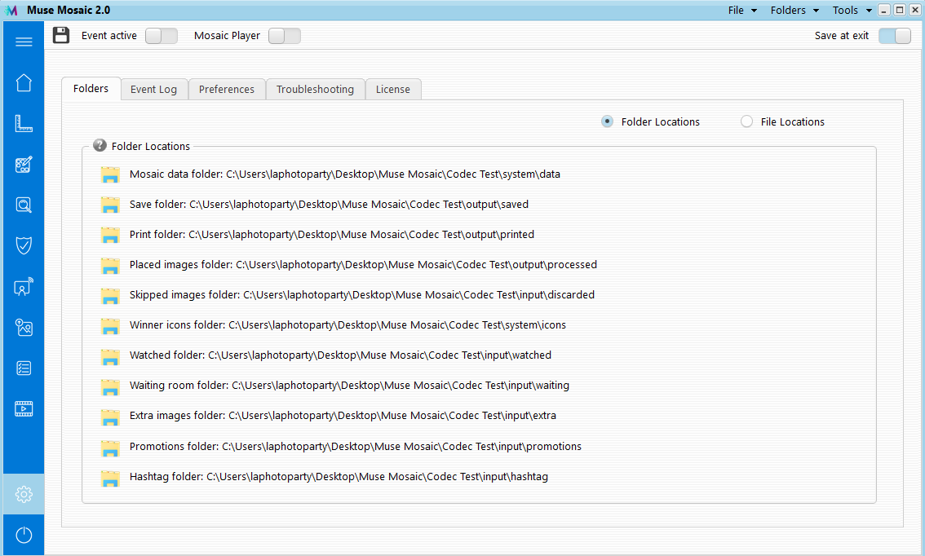
Task: Open the design palette sidebar icon
Action: [24, 165]
